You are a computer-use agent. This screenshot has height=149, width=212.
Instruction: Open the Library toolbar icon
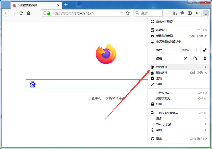click(x=175, y=13)
